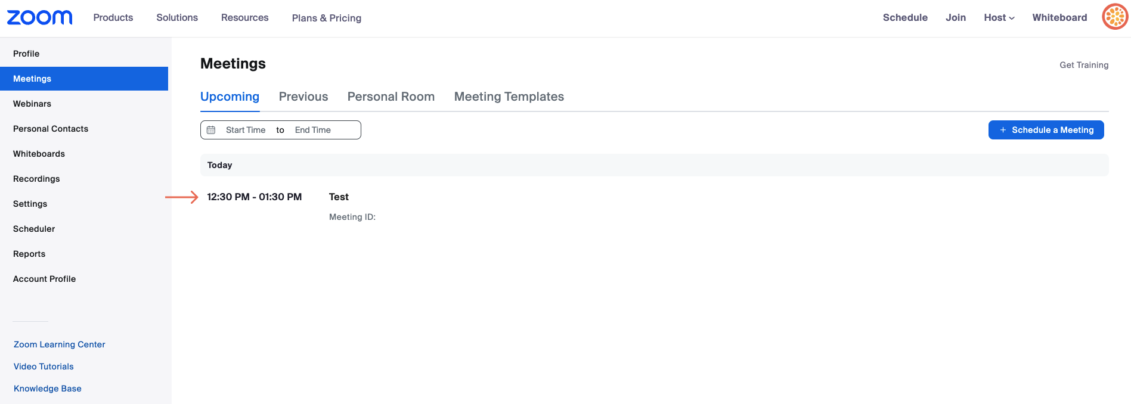The width and height of the screenshot is (1131, 404).
Task: Click the calendar icon in date range
Action: 211,130
